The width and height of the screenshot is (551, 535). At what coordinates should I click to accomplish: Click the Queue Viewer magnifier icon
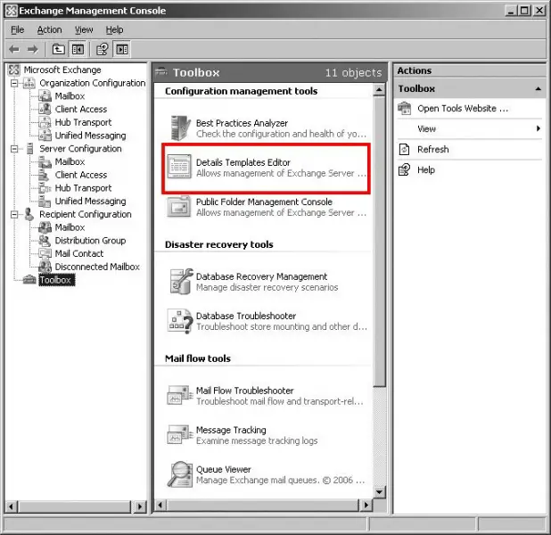pos(180,474)
